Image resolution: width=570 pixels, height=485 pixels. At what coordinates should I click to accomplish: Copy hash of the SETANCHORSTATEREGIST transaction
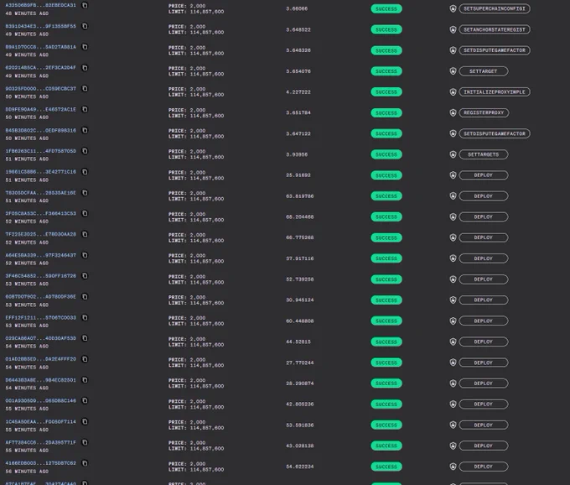[x=85, y=26]
